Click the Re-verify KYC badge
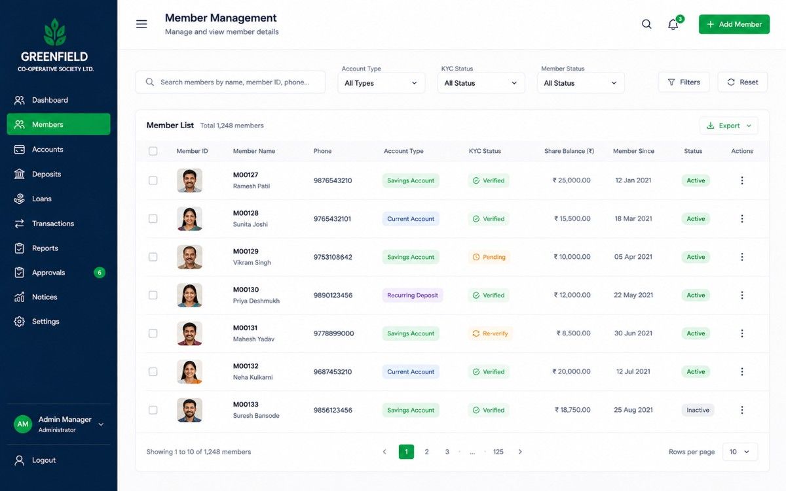The width and height of the screenshot is (786, 491). (x=491, y=333)
